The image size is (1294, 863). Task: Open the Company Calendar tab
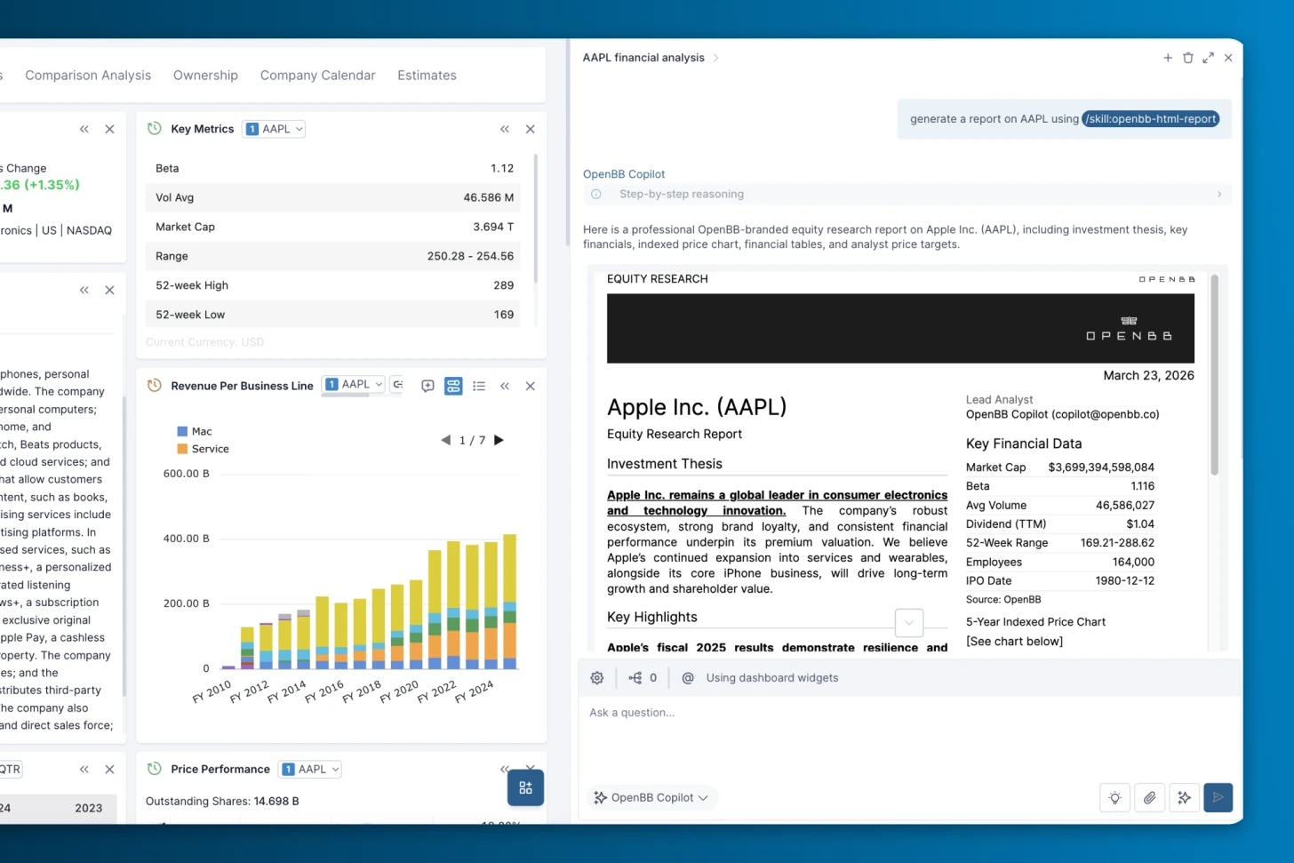point(318,76)
